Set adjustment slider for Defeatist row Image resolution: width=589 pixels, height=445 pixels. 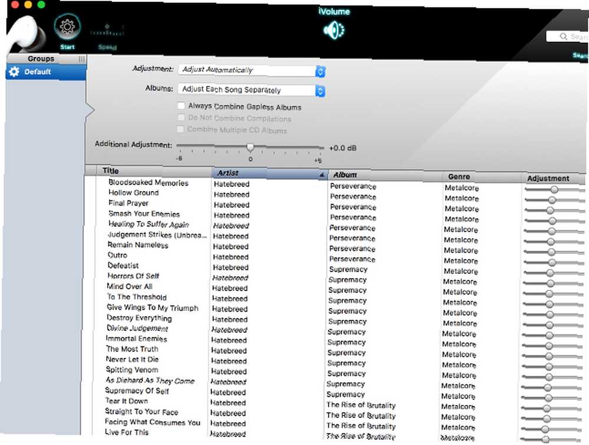[x=553, y=273]
